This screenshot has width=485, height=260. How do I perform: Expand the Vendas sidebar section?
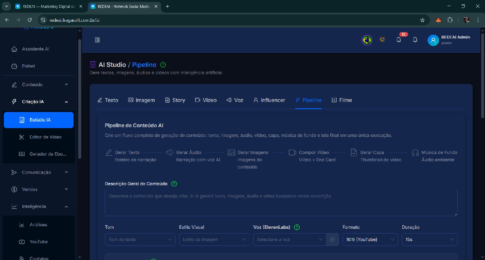39,189
